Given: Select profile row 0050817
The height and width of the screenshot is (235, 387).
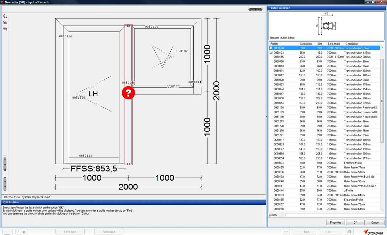Looking at the screenshot, I should 325,76.
